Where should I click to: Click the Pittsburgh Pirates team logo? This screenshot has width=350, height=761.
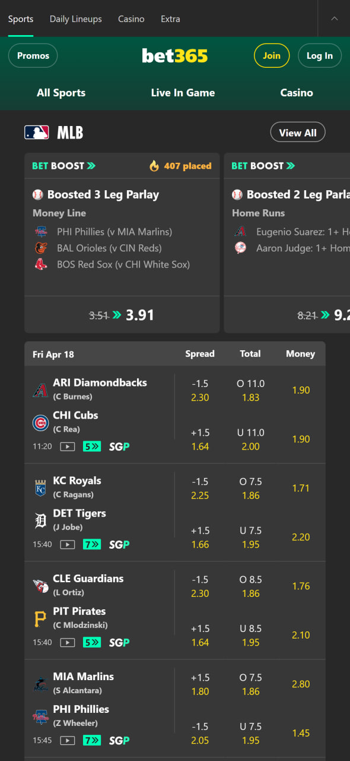(40, 619)
